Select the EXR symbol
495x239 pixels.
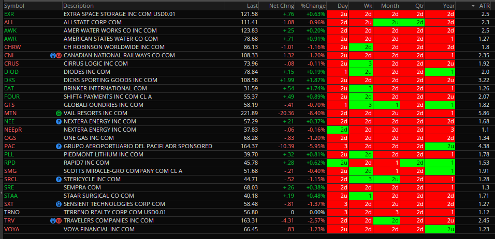(x=9, y=14)
